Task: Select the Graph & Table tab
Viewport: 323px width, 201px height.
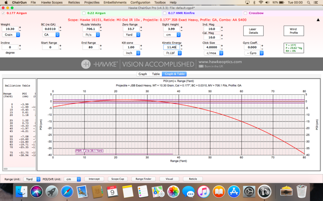Action: pyautogui.click(x=174, y=74)
